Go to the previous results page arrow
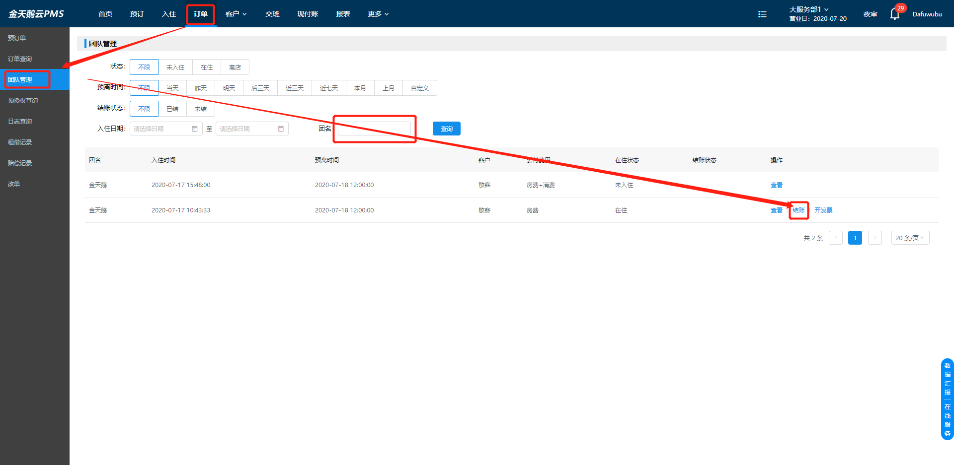Screen dimensions: 954x465 coord(836,238)
